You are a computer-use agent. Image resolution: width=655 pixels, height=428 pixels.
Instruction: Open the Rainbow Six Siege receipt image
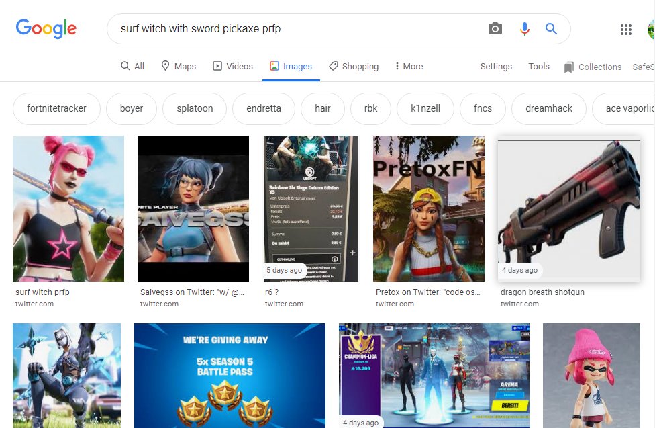(x=311, y=208)
